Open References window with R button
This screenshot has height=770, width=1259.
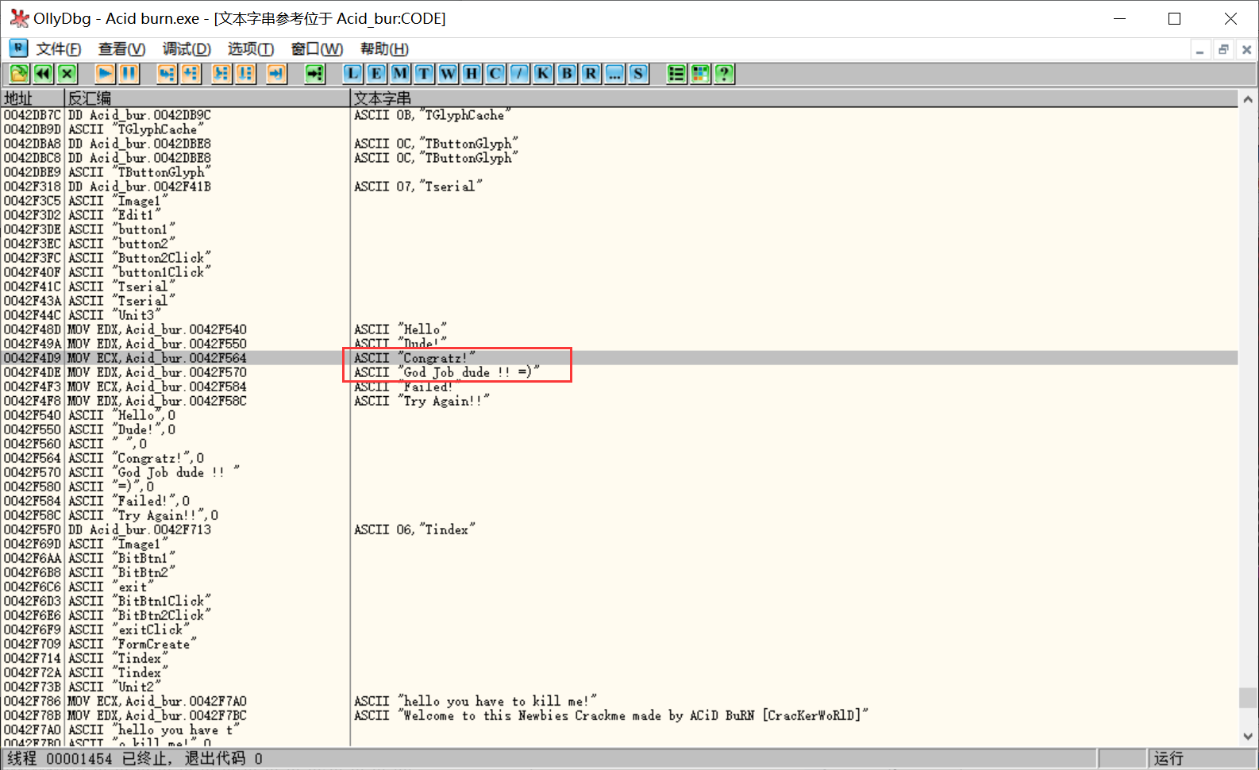[x=591, y=74]
